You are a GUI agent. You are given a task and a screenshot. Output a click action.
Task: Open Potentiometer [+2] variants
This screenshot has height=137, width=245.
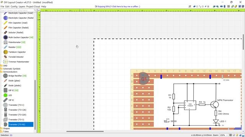pos(23,42)
